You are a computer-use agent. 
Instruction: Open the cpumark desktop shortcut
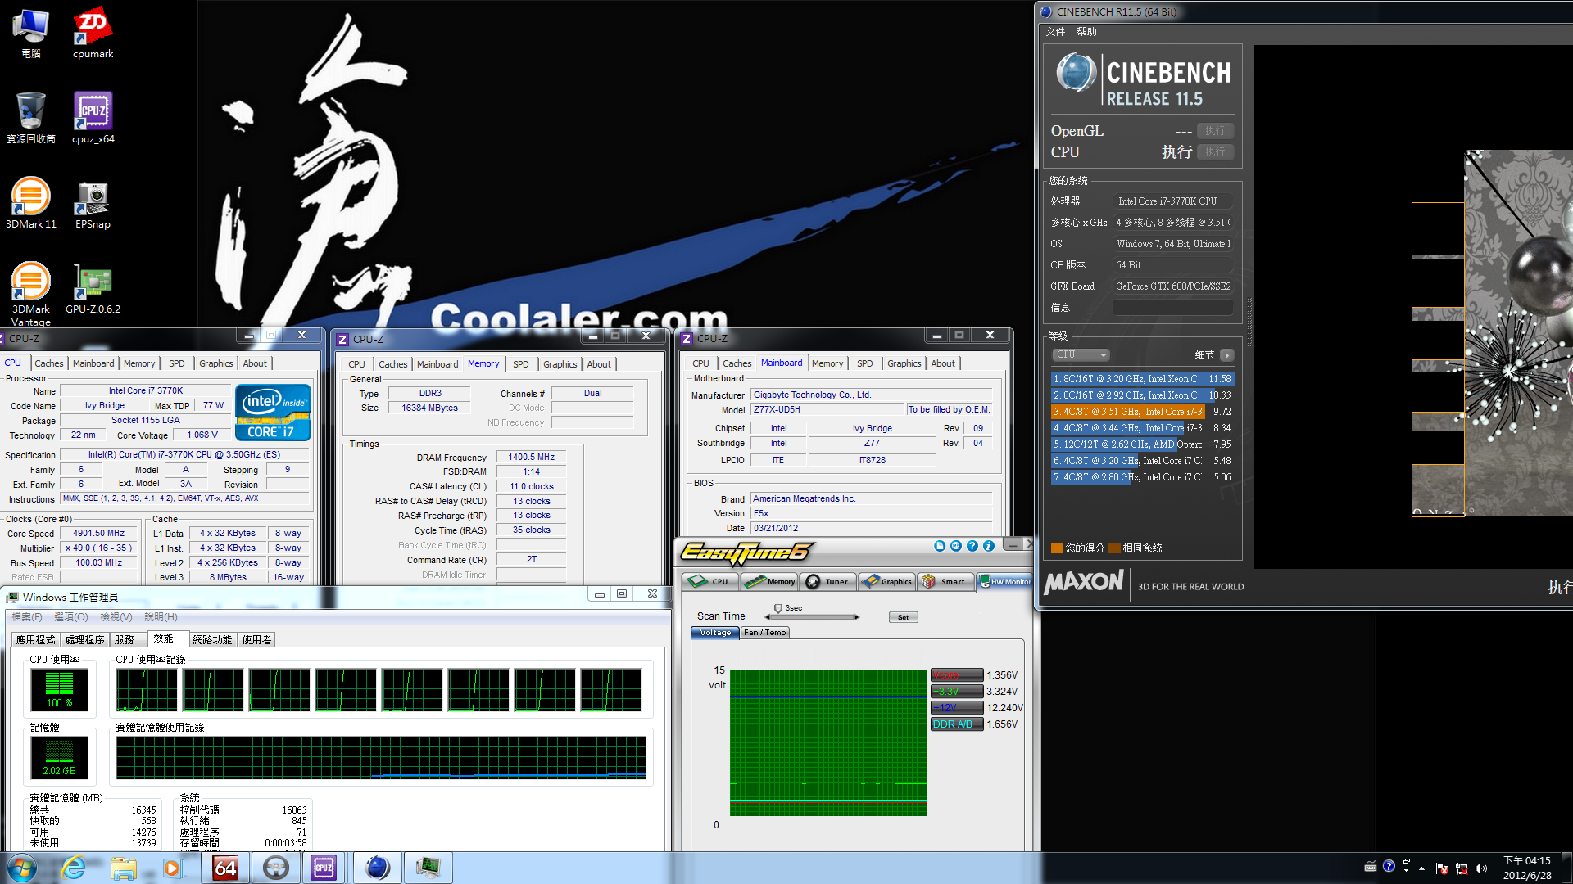tap(93, 34)
